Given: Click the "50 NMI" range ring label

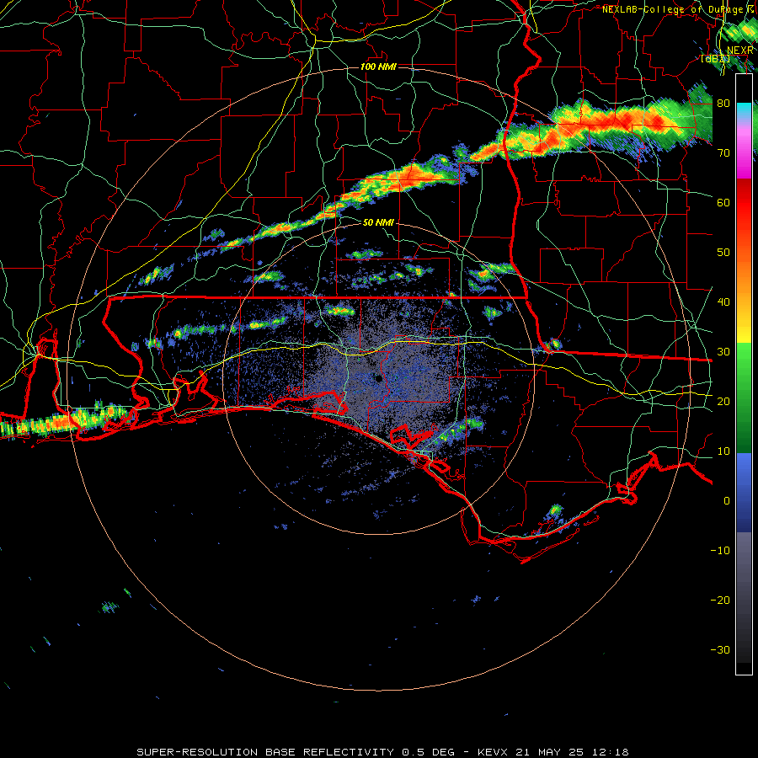Looking at the screenshot, I should 378,222.
